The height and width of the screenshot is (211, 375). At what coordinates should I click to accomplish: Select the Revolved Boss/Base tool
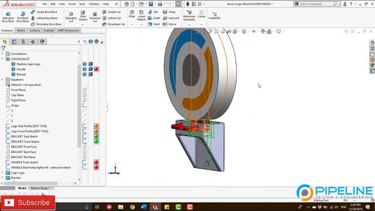[23, 17]
